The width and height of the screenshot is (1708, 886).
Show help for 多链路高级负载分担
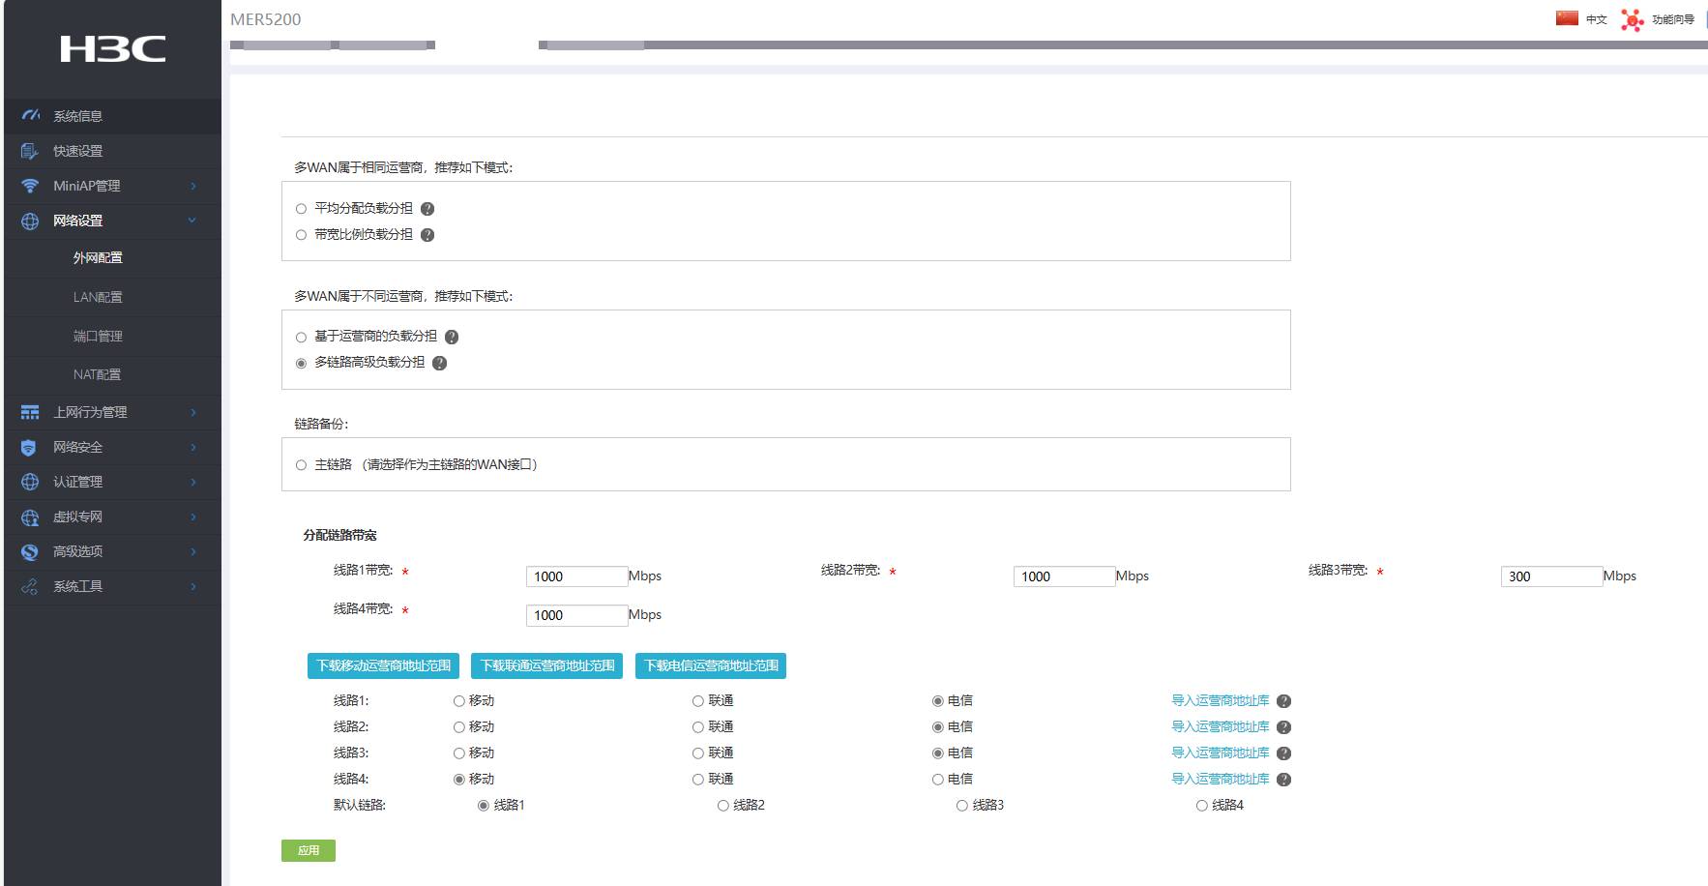coord(440,363)
